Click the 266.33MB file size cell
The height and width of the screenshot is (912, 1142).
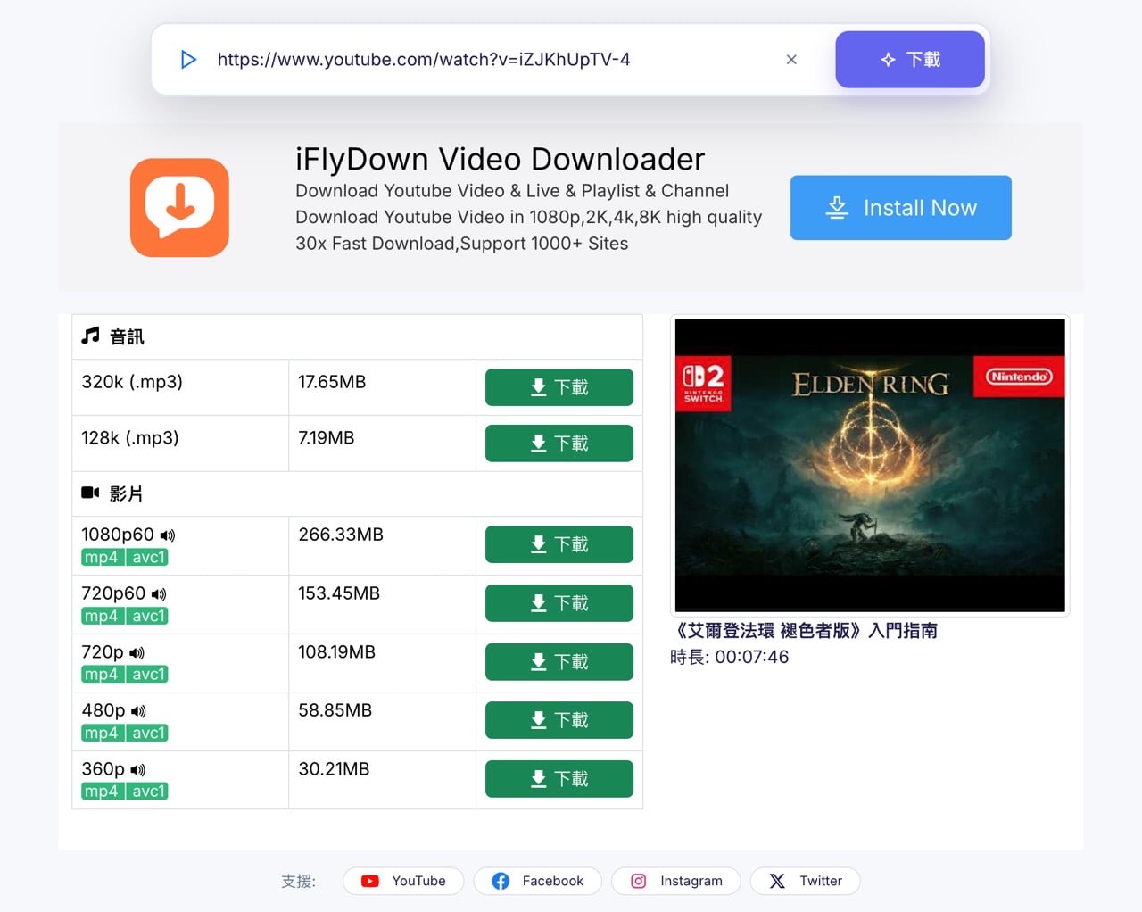[382, 545]
